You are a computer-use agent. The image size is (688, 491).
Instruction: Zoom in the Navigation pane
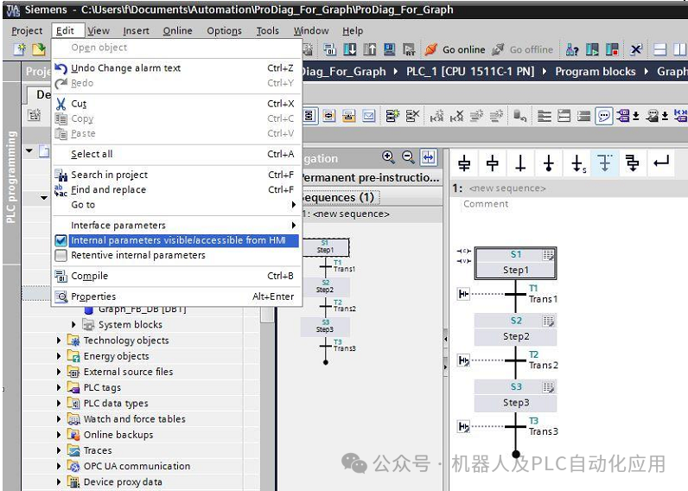coord(388,157)
